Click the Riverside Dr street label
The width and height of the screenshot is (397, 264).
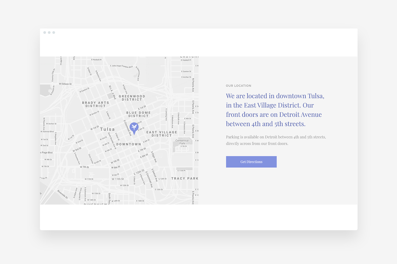(x=63, y=194)
